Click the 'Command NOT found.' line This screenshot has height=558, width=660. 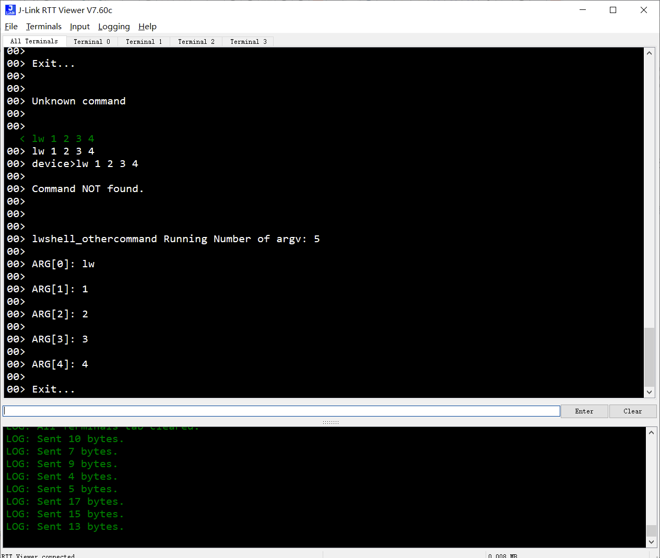88,189
